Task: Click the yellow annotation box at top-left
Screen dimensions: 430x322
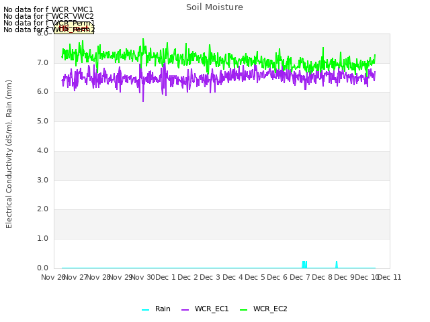Action: [74, 28]
